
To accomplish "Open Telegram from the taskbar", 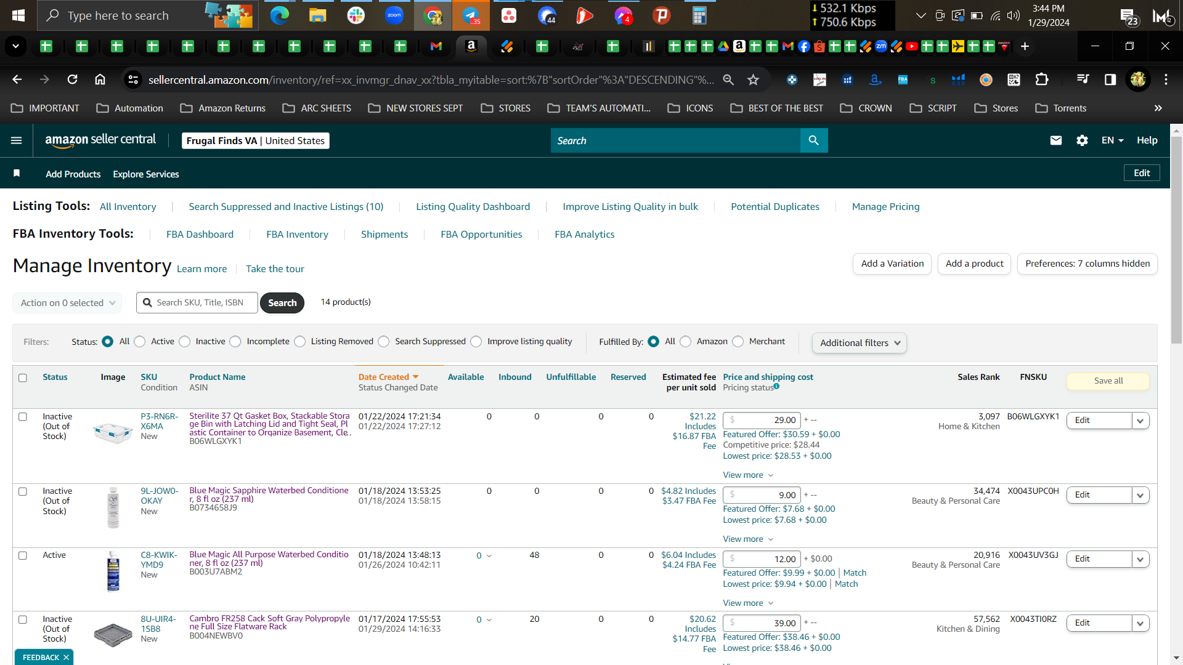I will click(471, 15).
